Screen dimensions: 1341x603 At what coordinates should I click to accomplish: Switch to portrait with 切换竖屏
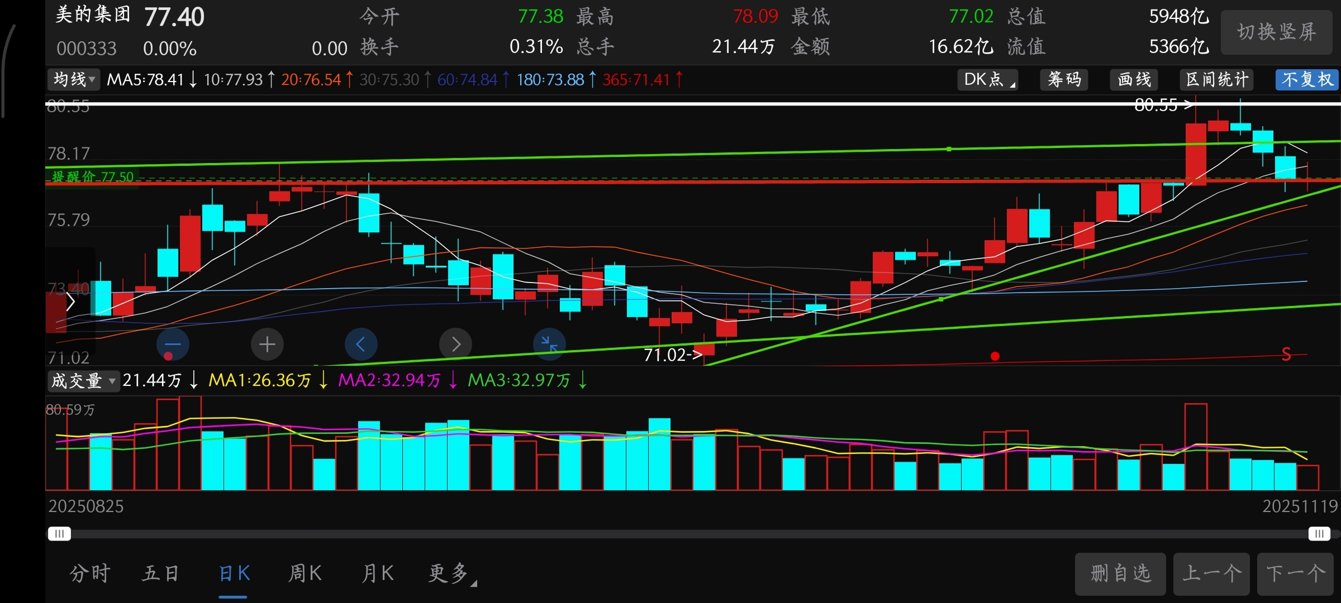pos(1276,32)
